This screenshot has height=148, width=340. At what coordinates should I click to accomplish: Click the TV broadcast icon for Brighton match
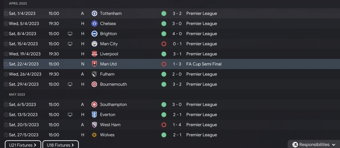(x=70, y=34)
